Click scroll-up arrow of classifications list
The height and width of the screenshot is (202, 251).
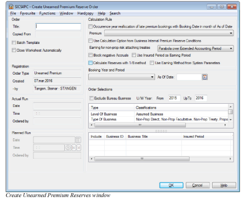(231, 106)
